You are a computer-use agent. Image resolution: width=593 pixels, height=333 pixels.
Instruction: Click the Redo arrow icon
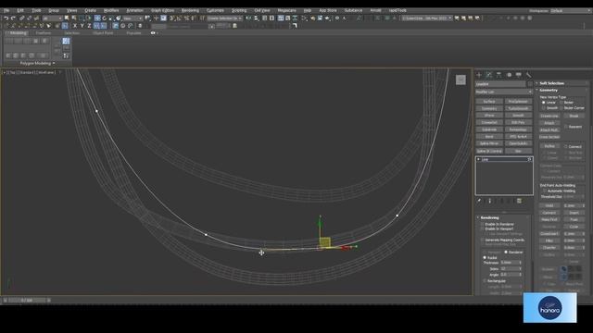point(13,18)
